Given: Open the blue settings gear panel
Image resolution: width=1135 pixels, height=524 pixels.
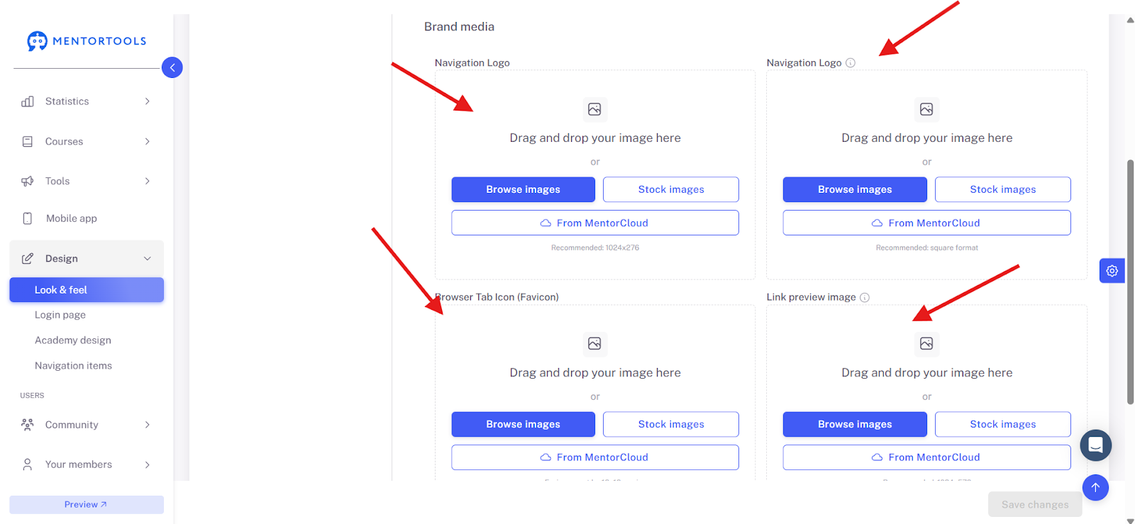Looking at the screenshot, I should point(1112,271).
